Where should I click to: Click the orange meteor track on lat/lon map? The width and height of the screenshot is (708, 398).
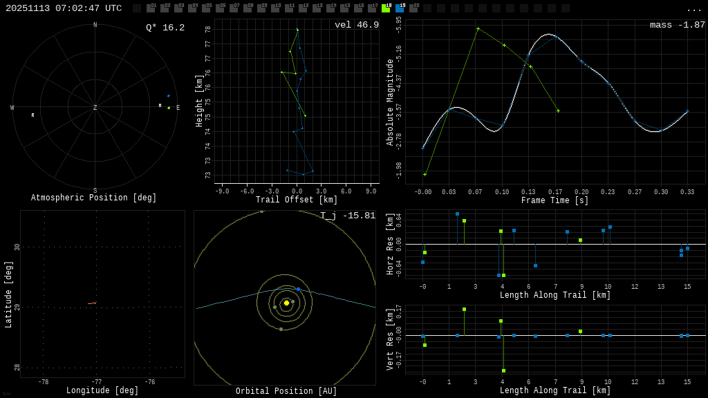click(x=92, y=303)
